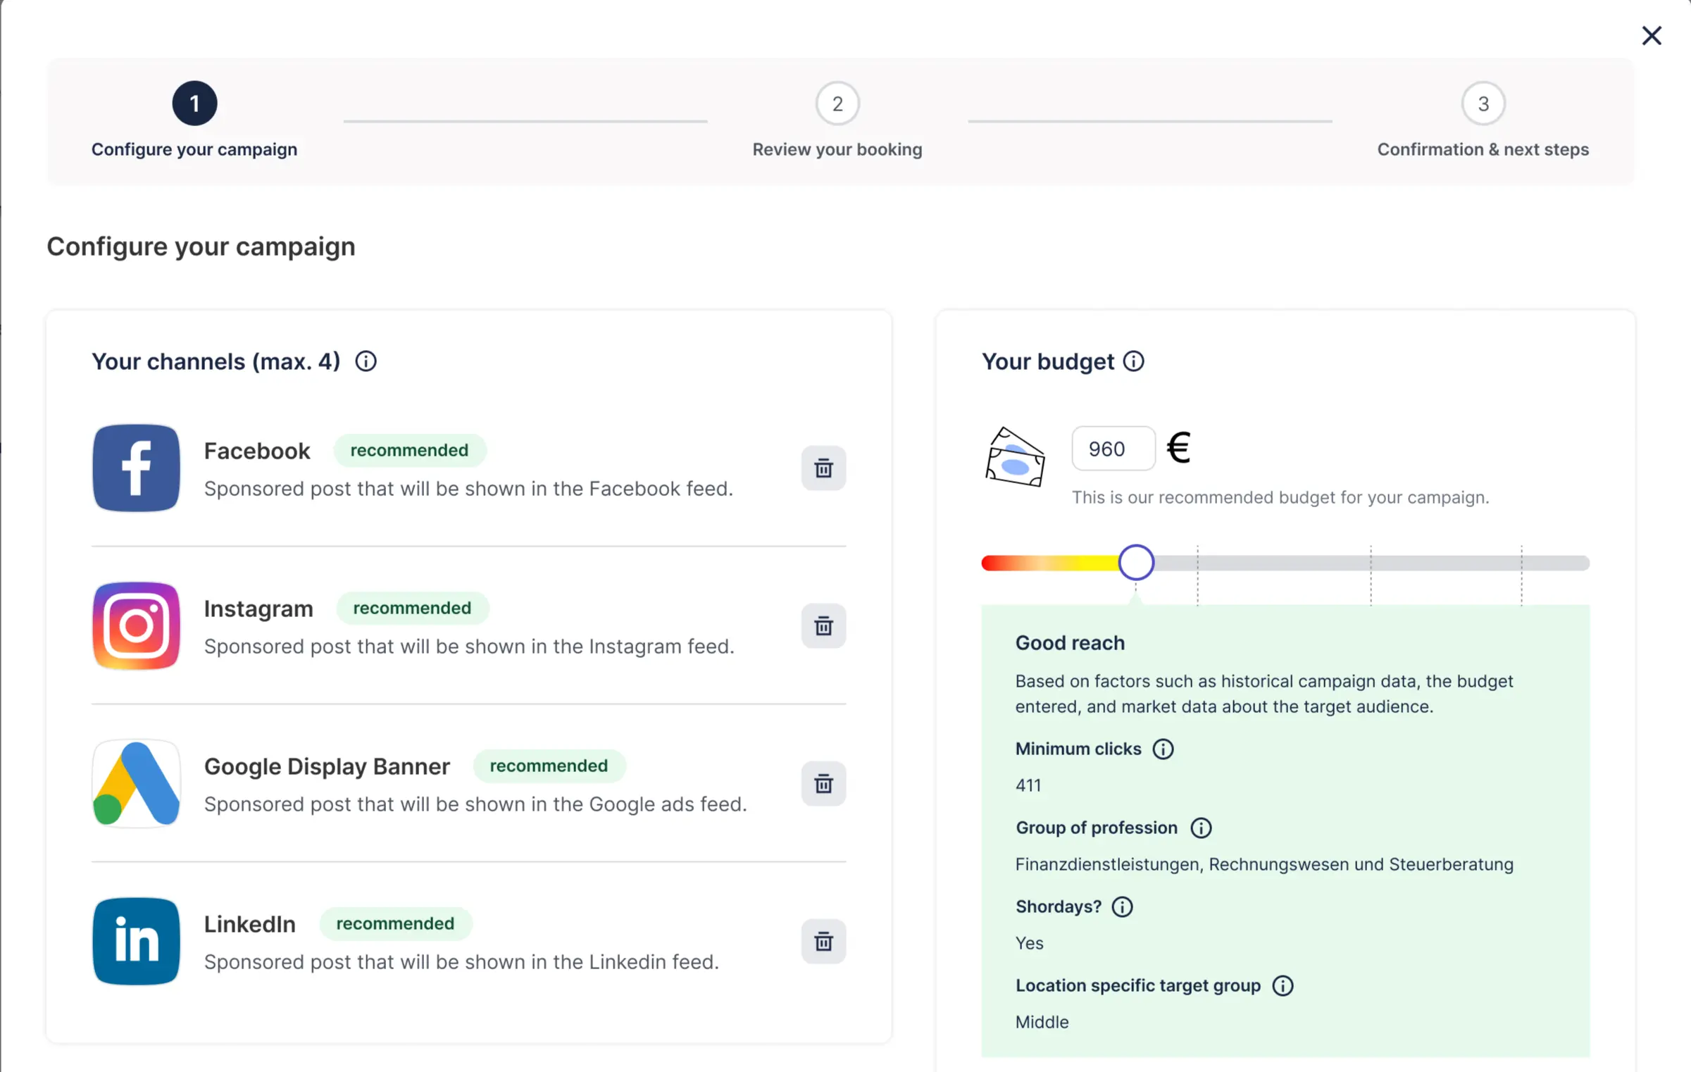Select the Instagram channel name
Screen dimensions: 1691x1072
click(x=258, y=609)
